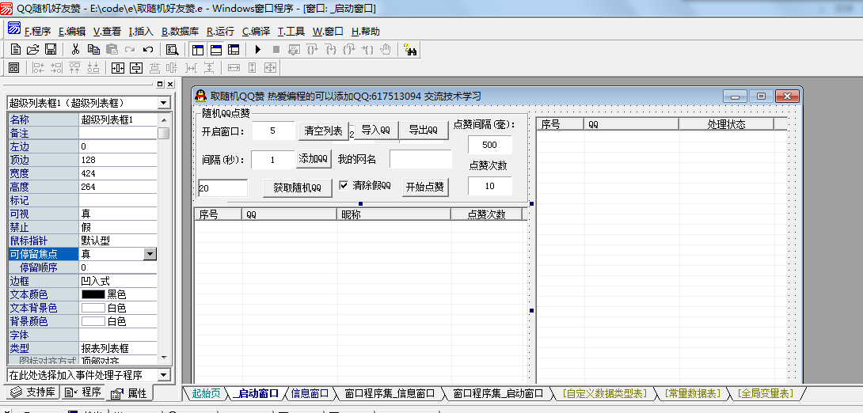Close the property panel with its X icon
This screenshot has width=863, height=413.
click(170, 84)
